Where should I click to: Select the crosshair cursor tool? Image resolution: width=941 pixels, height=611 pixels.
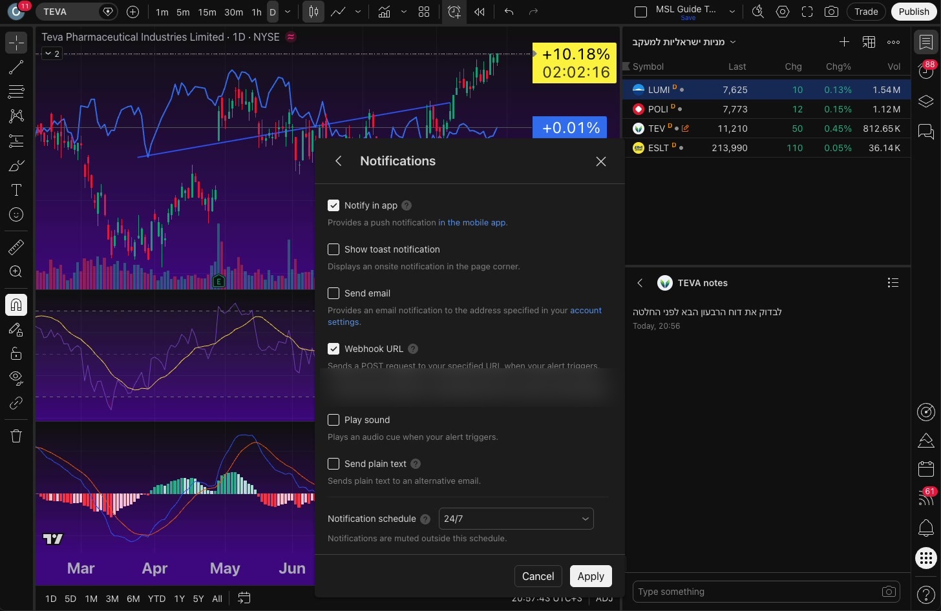coord(16,43)
